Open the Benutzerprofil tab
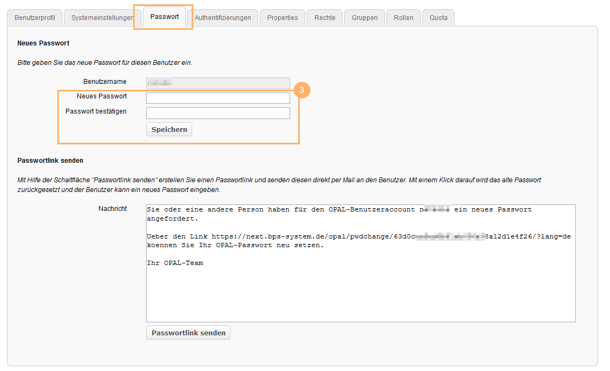This screenshot has height=371, width=610. point(35,17)
